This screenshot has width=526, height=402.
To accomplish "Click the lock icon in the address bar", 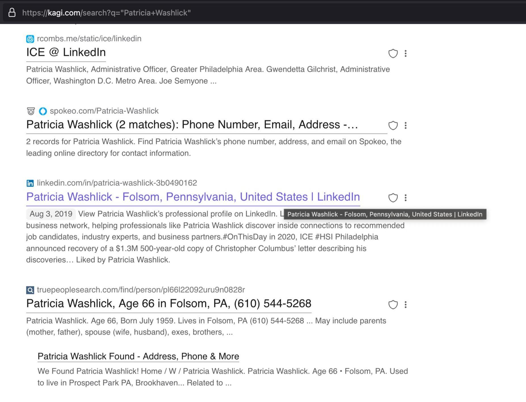I will coord(12,12).
